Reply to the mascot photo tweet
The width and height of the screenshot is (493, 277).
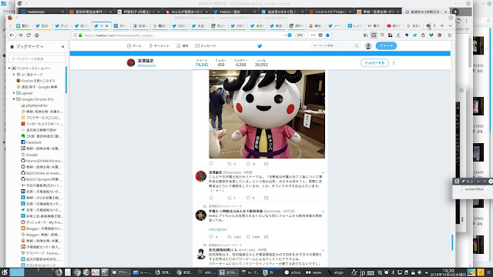pos(211,164)
